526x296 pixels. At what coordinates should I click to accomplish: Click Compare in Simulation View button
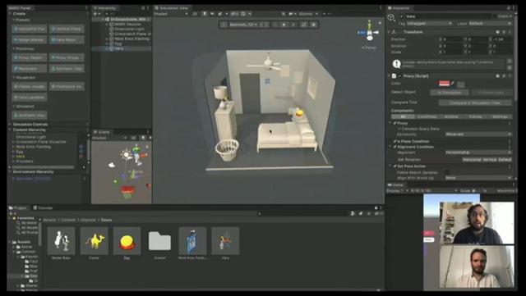475,102
